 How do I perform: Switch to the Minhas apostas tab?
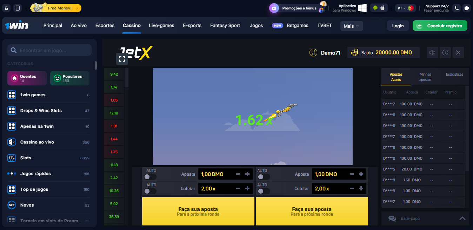[x=425, y=77]
